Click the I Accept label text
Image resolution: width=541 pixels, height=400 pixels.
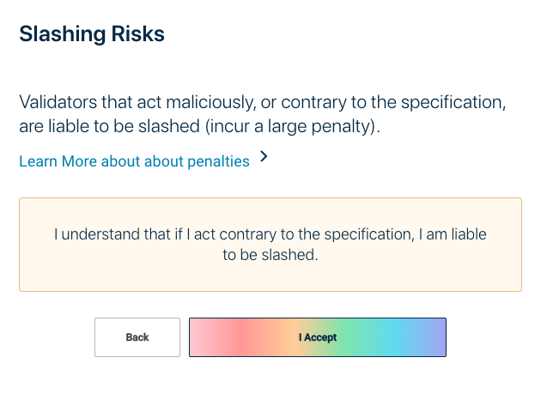point(318,337)
